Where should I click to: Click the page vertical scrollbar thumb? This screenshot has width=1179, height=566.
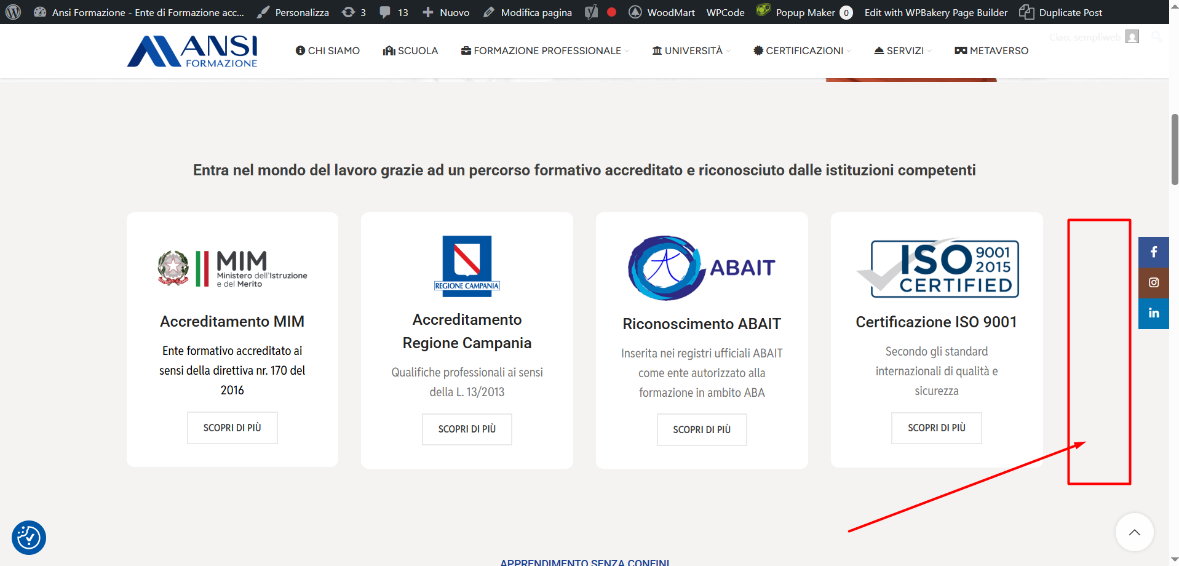(x=1175, y=149)
